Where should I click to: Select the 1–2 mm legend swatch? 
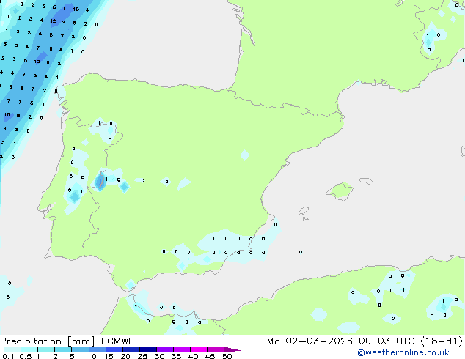tap(46, 349)
